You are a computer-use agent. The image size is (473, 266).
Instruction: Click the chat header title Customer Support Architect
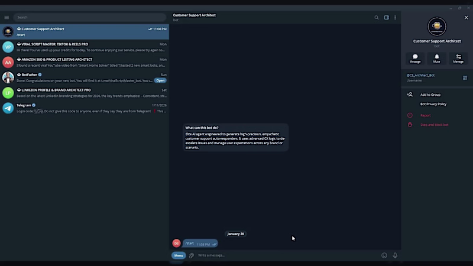click(x=195, y=15)
